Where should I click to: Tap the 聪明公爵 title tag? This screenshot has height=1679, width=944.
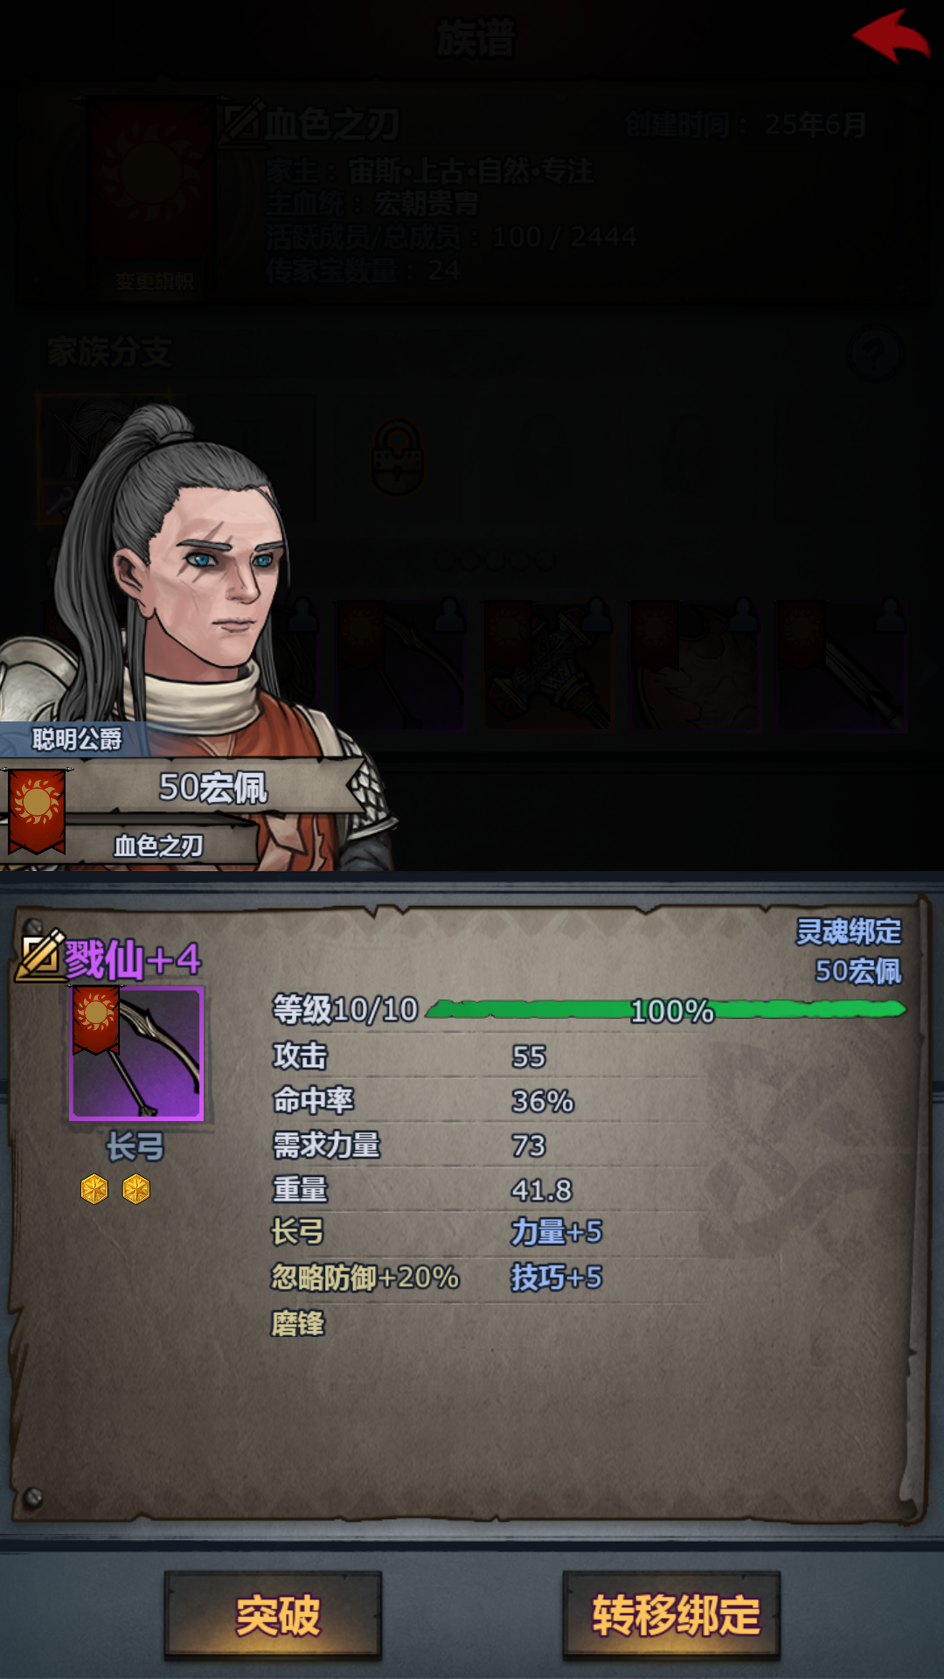[75, 740]
